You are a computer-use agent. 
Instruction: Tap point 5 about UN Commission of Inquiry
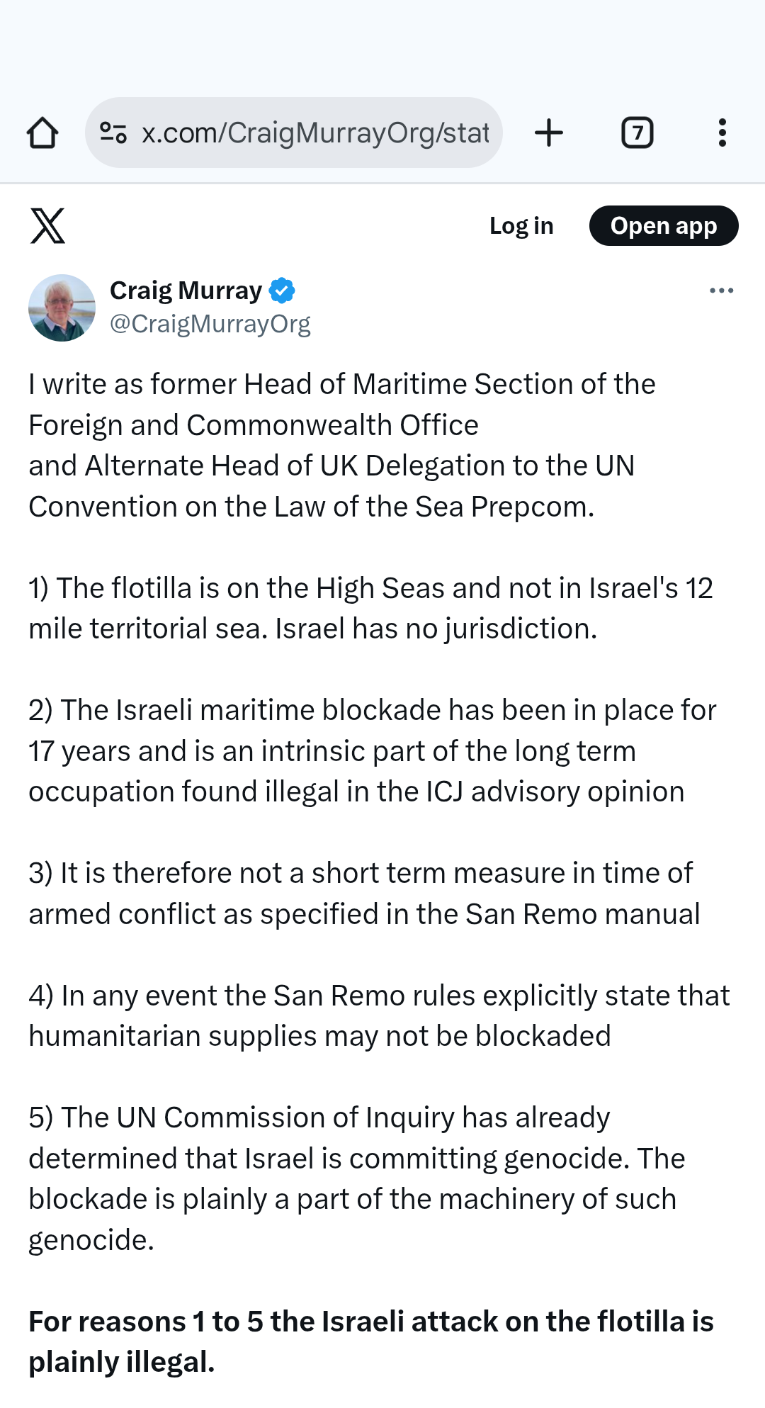tap(356, 1178)
